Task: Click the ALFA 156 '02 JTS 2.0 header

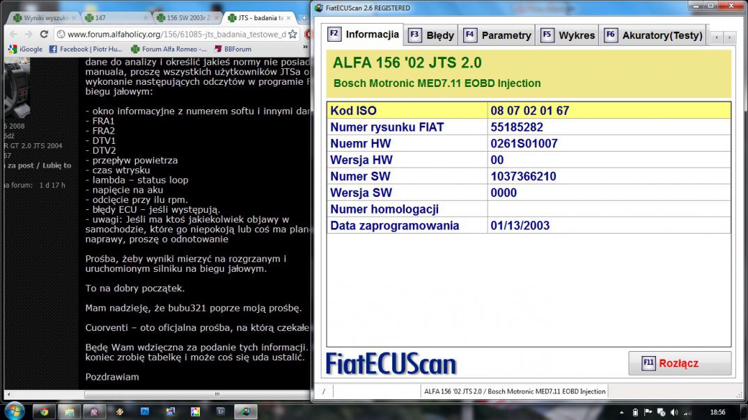Action: coord(407,63)
